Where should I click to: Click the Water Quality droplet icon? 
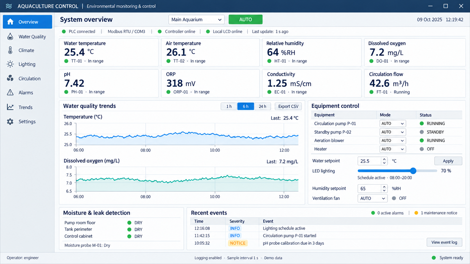click(x=10, y=36)
